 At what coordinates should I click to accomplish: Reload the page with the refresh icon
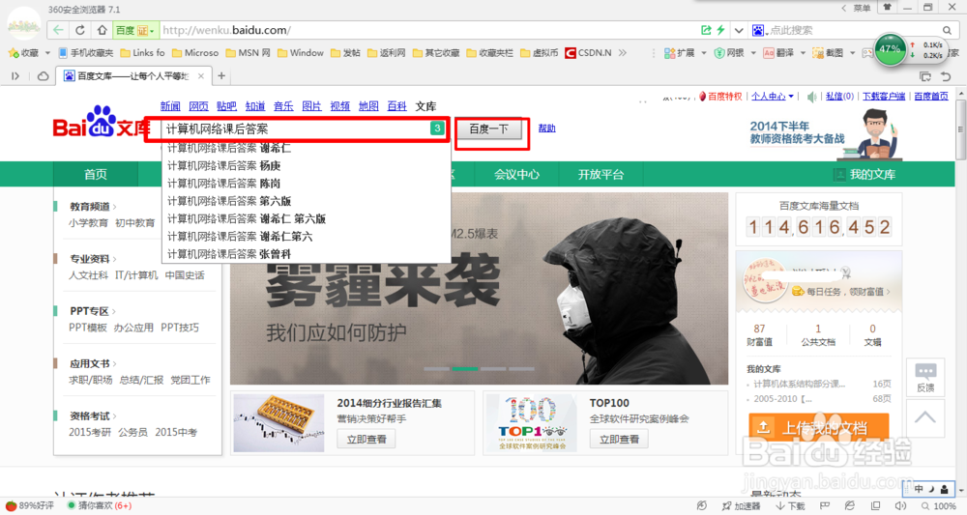pyautogui.click(x=80, y=30)
